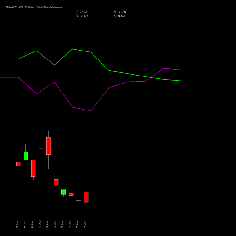Click the 17 date label on the axis
The height and width of the screenshot is (236, 236).
click(77, 225)
